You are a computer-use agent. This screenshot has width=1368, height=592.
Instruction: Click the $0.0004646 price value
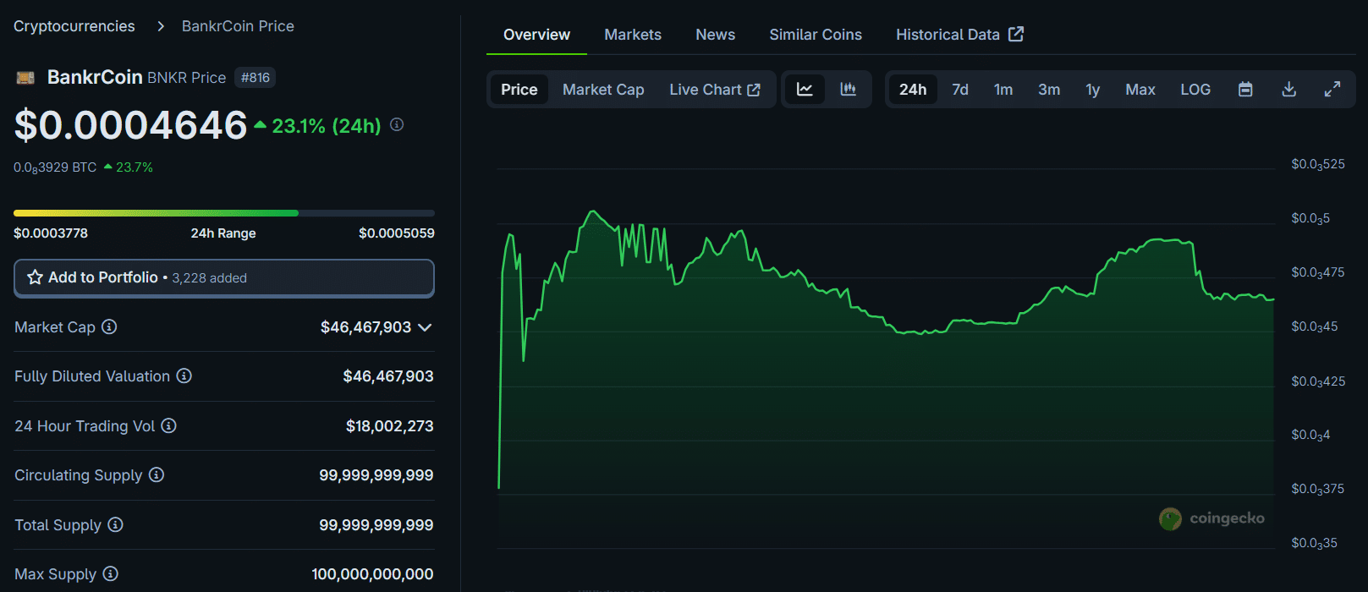(x=131, y=125)
